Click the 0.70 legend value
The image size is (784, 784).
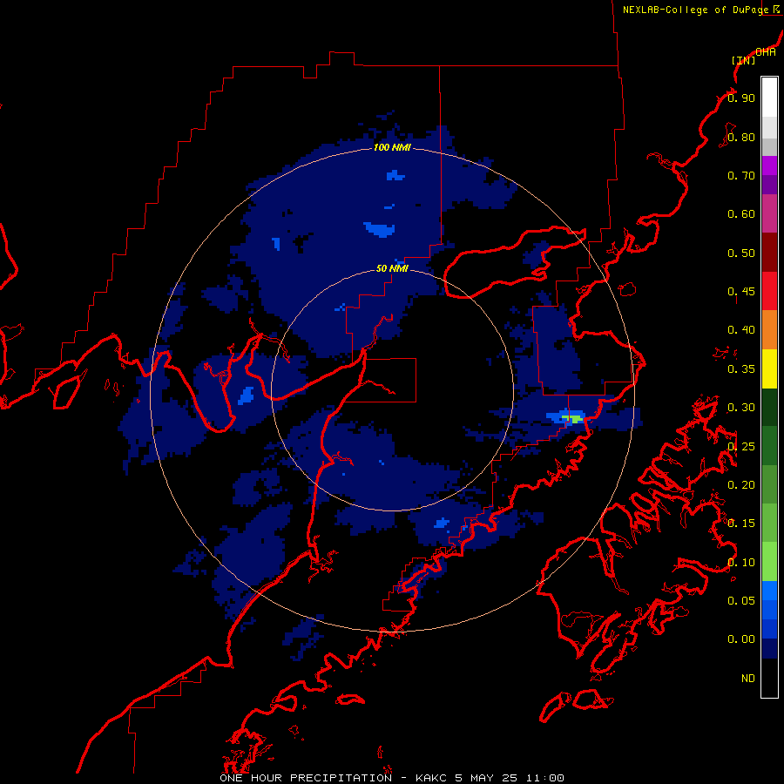tap(741, 175)
